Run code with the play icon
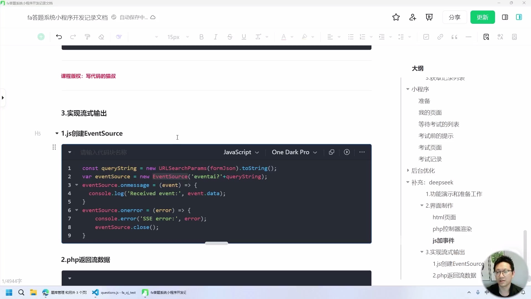Screen dimensions: 531x299 pos(347,152)
